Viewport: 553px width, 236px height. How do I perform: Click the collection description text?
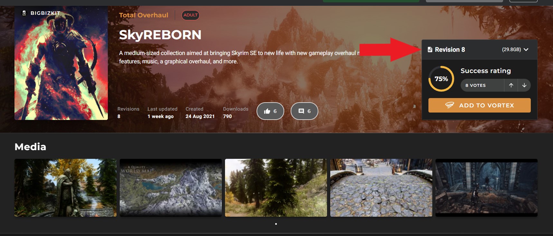tap(239, 57)
